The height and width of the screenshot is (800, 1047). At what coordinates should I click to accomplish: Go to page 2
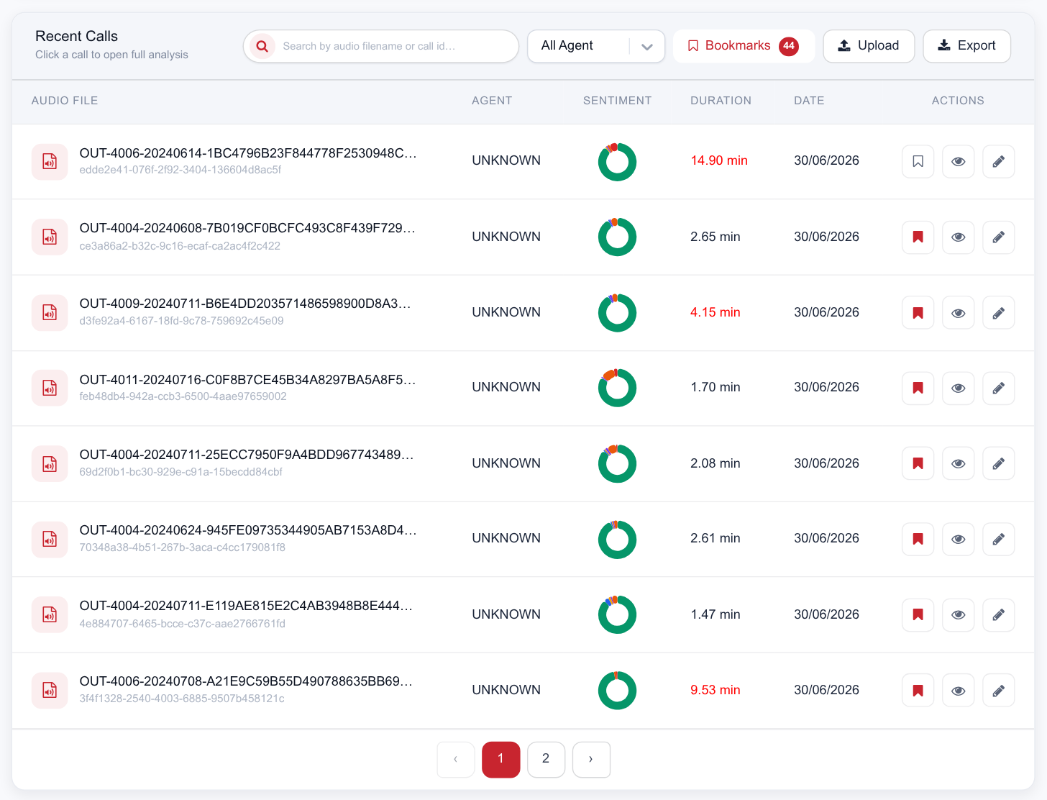pos(546,760)
